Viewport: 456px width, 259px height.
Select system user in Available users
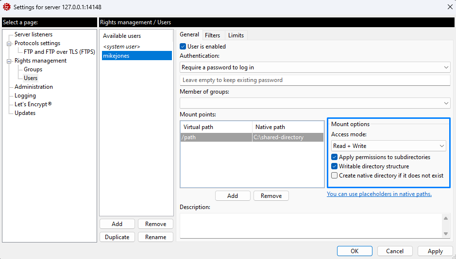(x=121, y=47)
